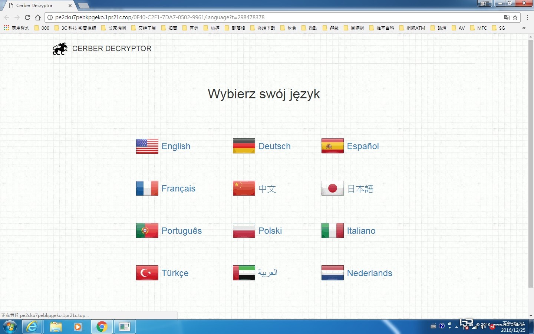Open the Windows Start menu
534x334 pixels.
[10, 327]
